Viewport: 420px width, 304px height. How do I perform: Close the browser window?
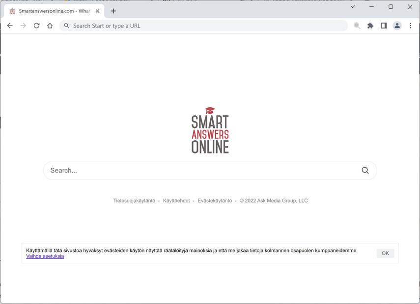(410, 7)
